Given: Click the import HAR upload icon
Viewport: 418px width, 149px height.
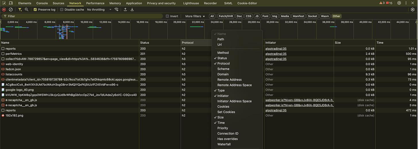Looking at the screenshot, I should [x=125, y=9].
